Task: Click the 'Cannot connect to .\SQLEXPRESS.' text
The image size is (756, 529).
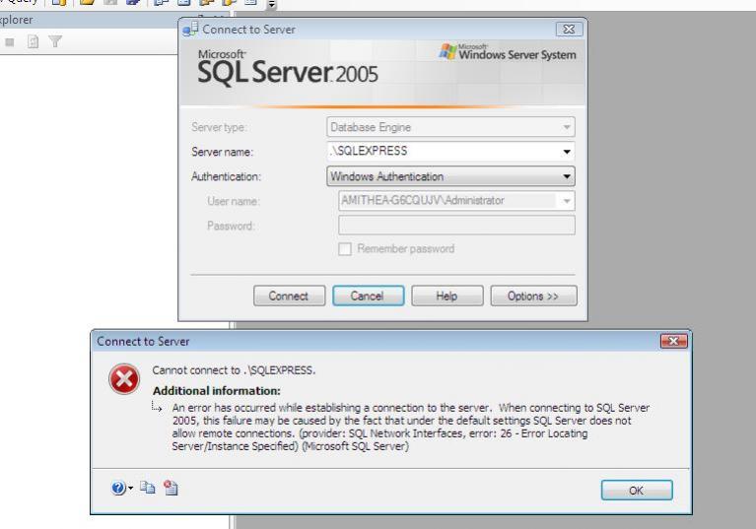Action: point(234,370)
